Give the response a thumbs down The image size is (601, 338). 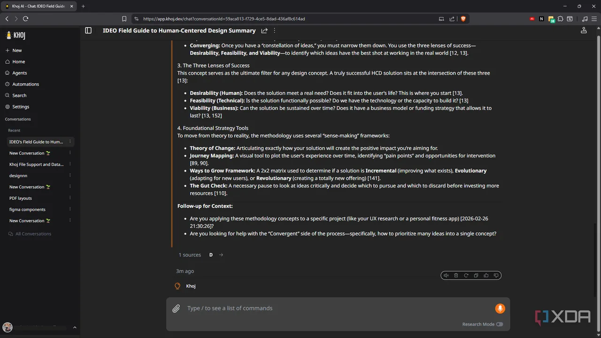[496, 276]
